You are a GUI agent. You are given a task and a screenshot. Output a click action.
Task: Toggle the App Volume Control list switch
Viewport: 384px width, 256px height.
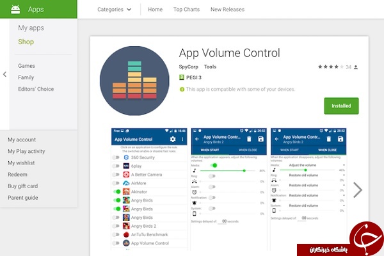click(x=116, y=243)
